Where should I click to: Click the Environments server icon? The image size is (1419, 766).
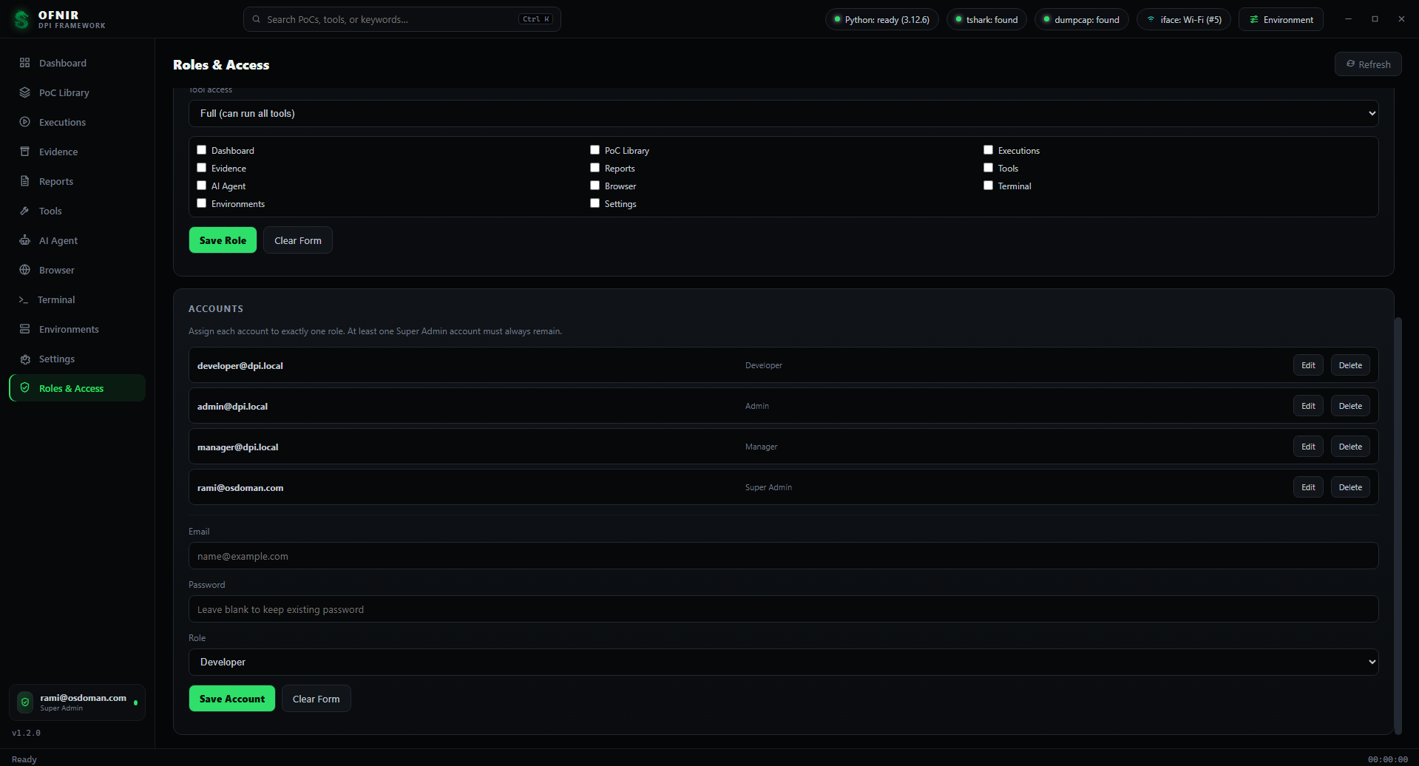(x=24, y=329)
